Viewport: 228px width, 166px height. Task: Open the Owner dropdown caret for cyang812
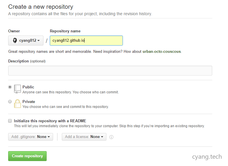pyautogui.click(x=38, y=41)
